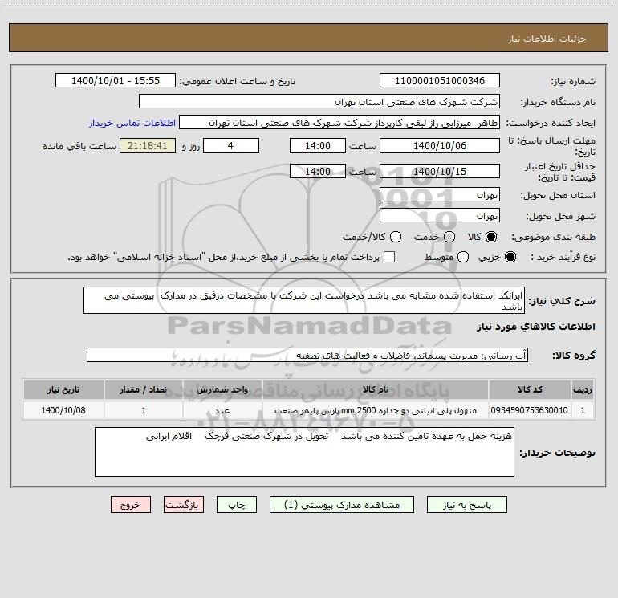Click the خروج exit button
Screen dimensions: 618x598
(131, 505)
